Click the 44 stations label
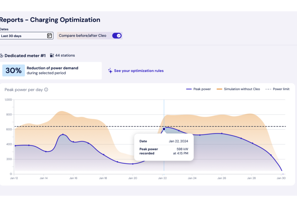Screen dimensions: 297x207 click(x=65, y=55)
